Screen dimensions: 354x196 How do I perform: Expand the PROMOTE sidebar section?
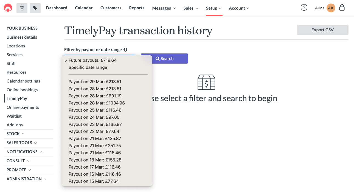coord(19,170)
